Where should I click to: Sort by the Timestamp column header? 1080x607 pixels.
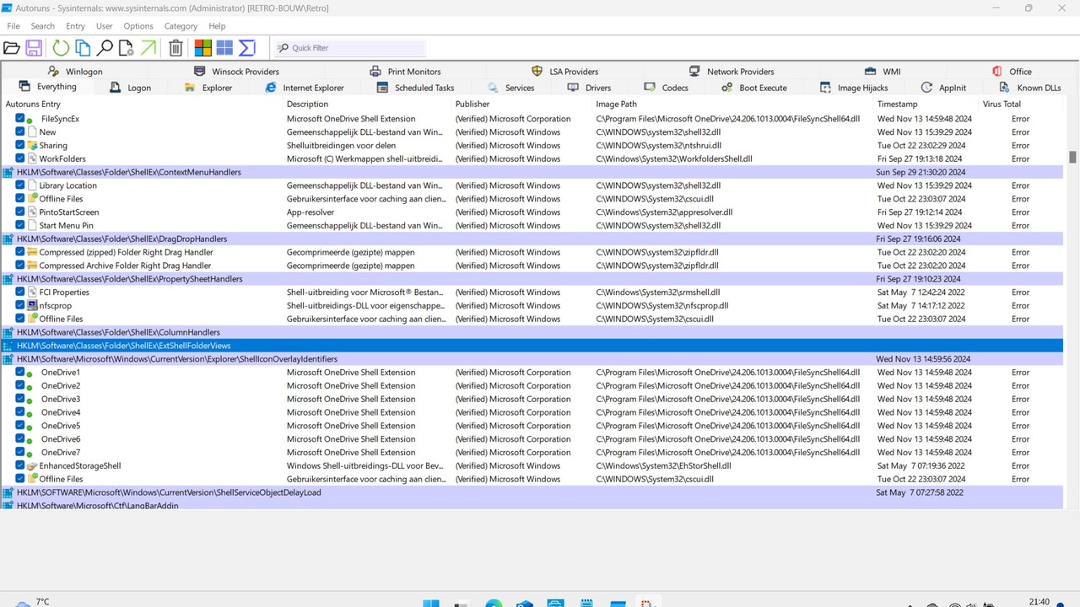926,104
